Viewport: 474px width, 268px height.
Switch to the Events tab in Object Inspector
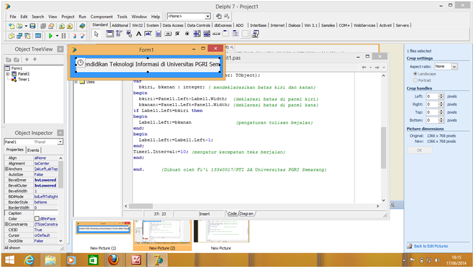coord(33,150)
